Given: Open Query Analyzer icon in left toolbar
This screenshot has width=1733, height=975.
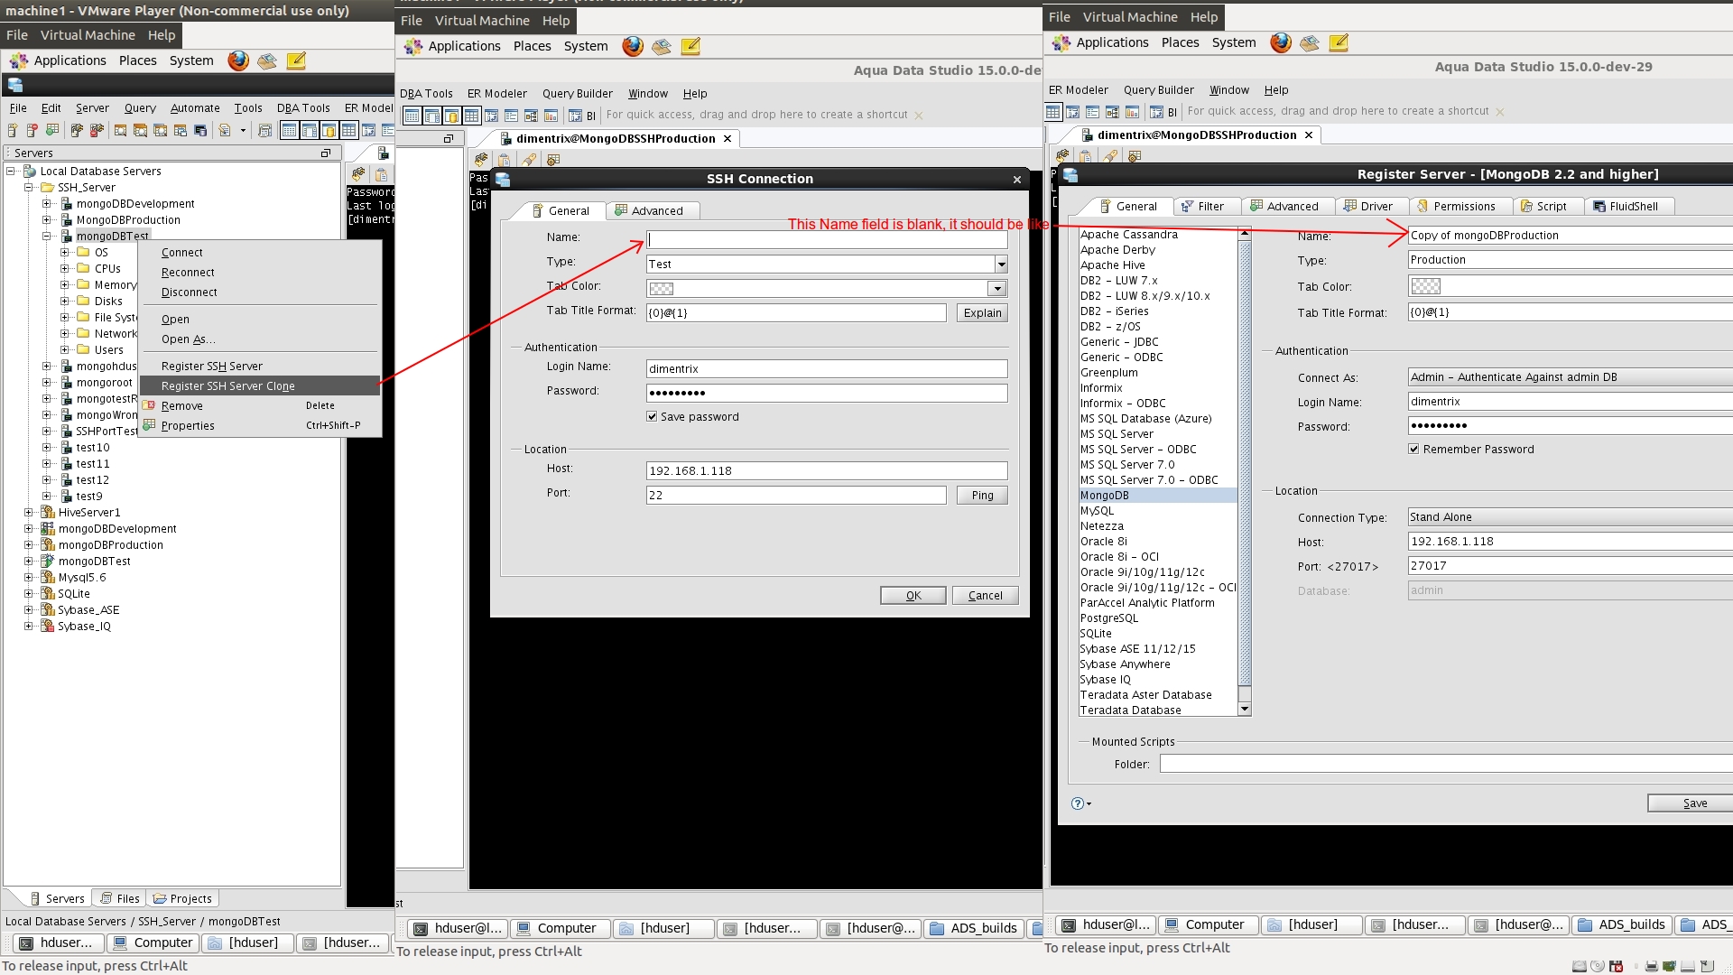Looking at the screenshot, I should [x=120, y=131].
